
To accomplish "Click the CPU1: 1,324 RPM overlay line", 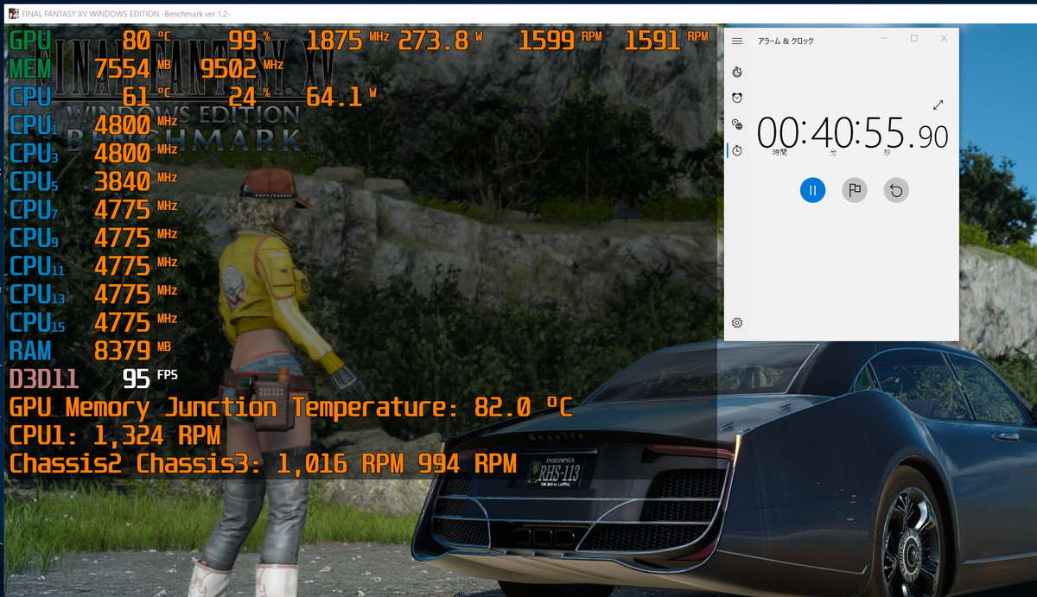I will (115, 435).
